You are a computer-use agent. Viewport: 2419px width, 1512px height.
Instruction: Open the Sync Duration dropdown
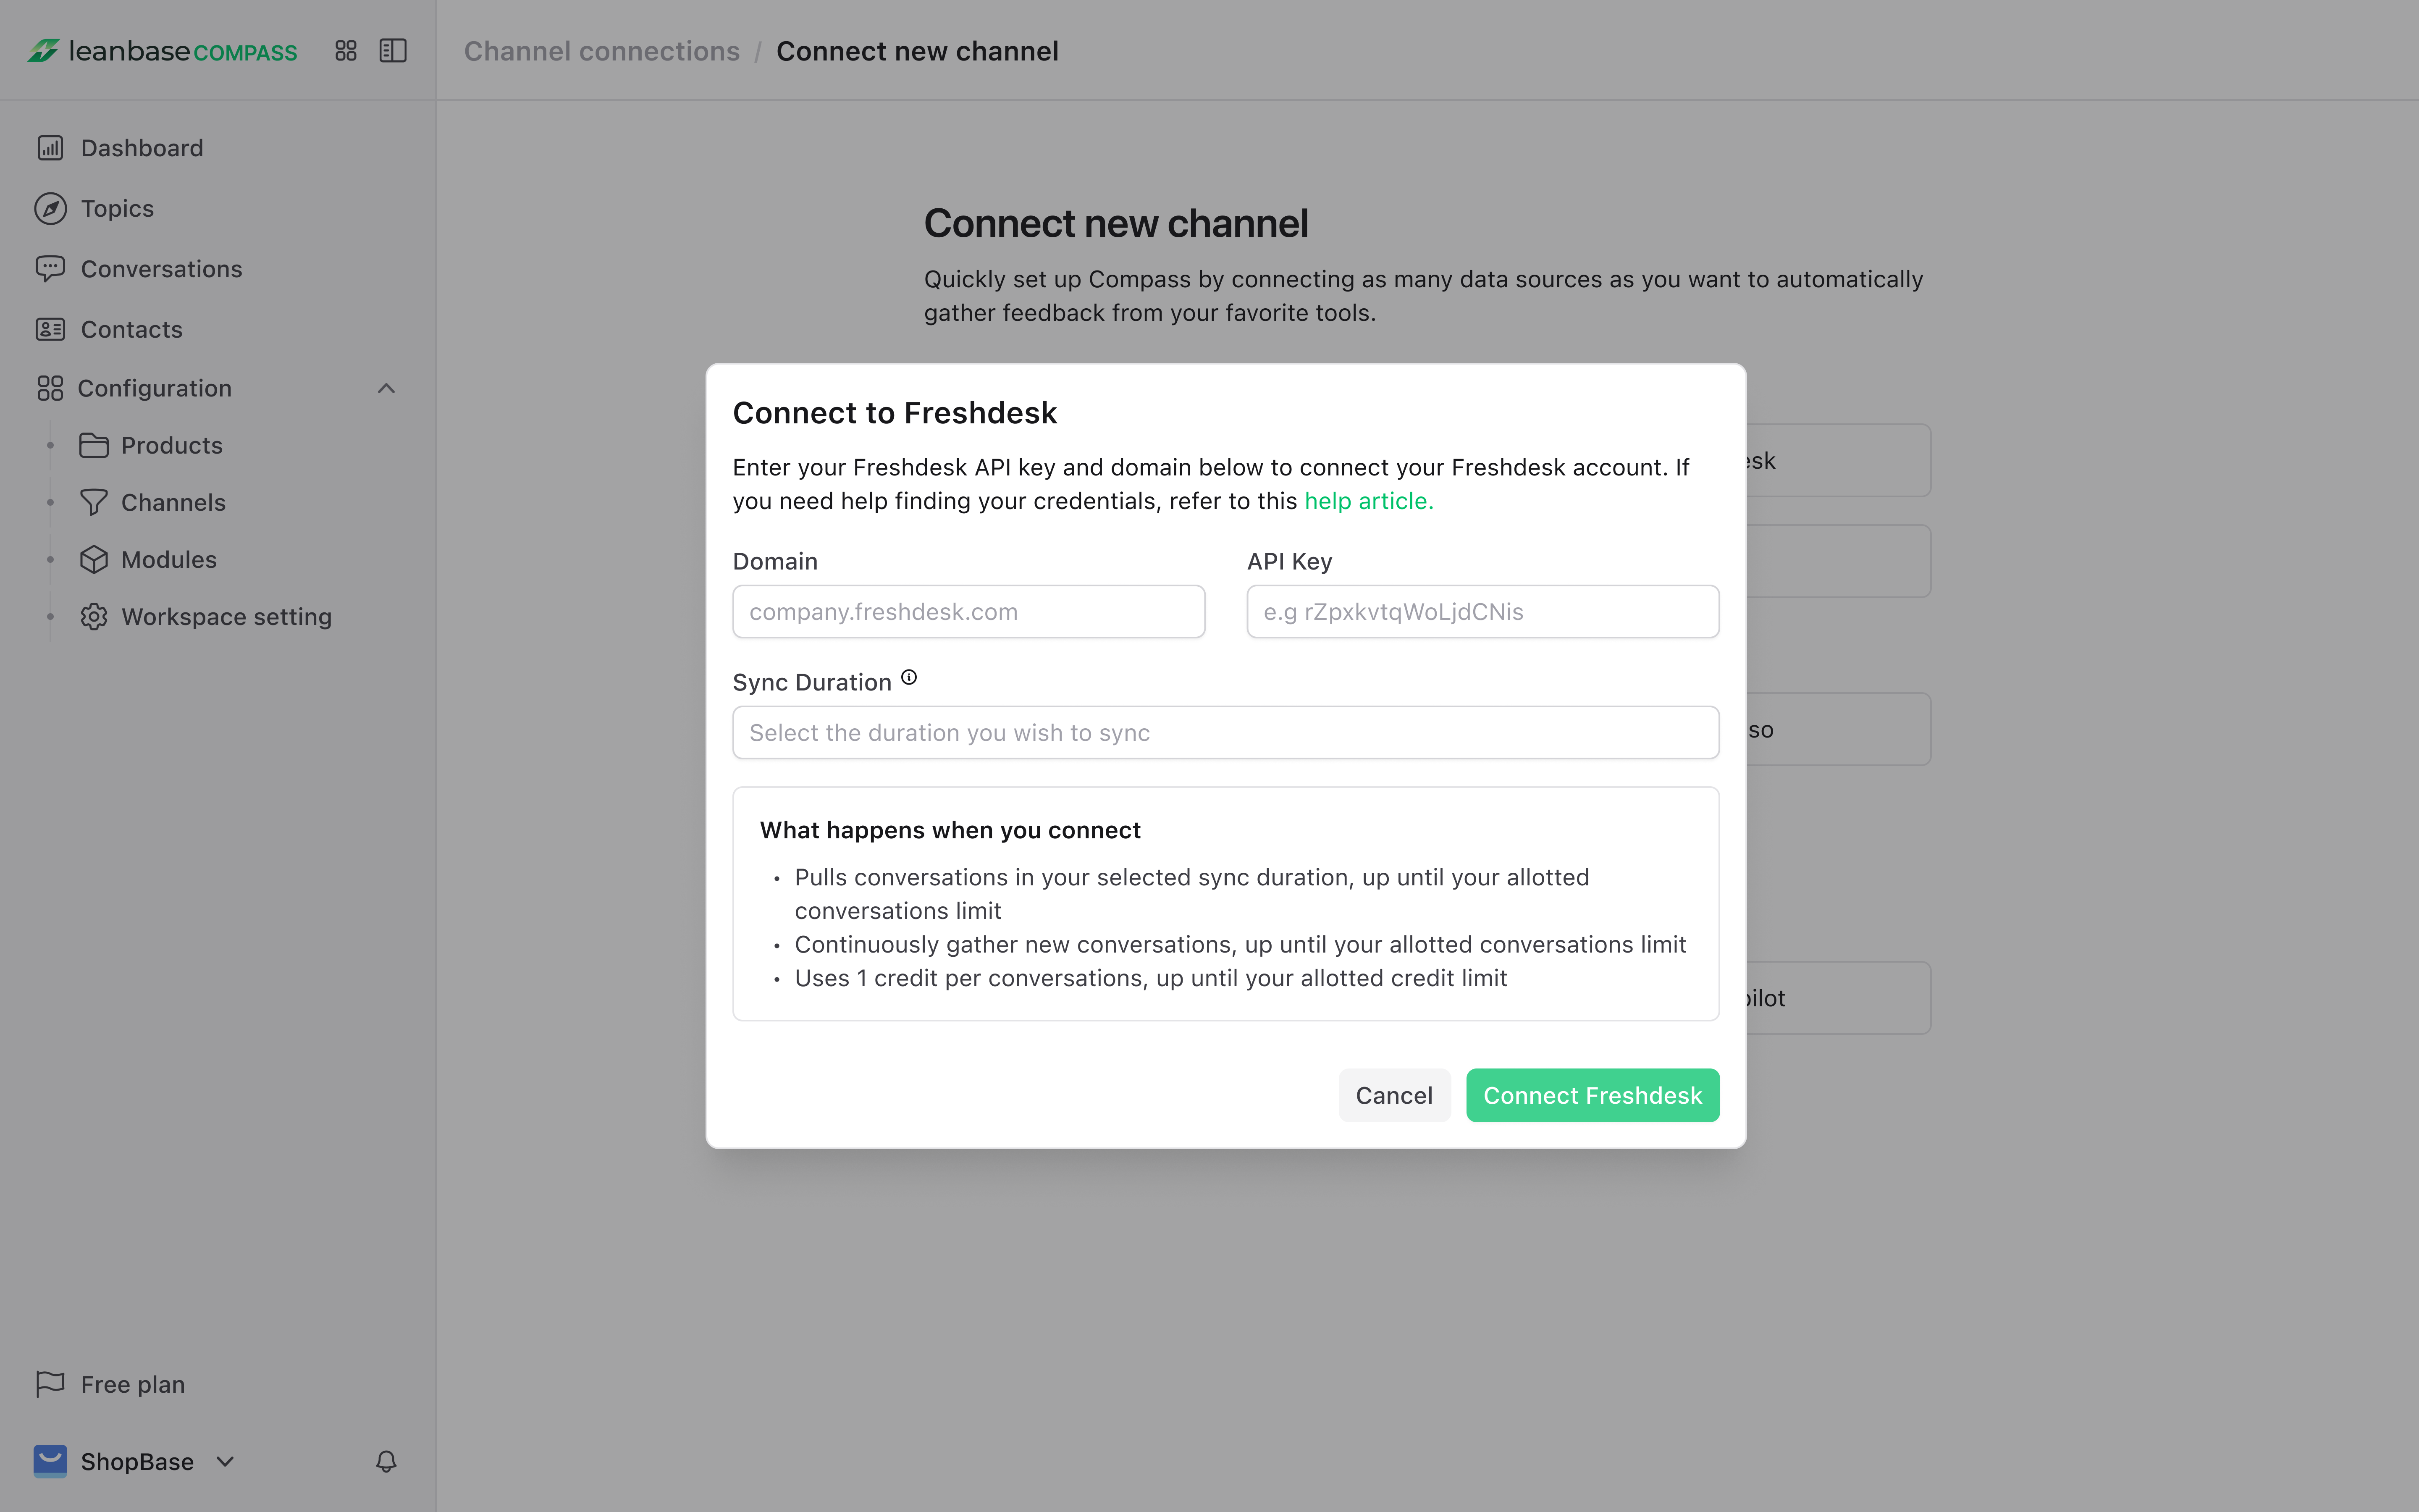tap(1225, 733)
